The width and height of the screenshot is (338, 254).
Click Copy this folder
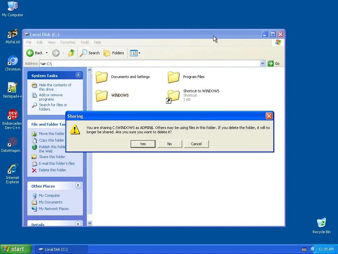tap(51, 140)
